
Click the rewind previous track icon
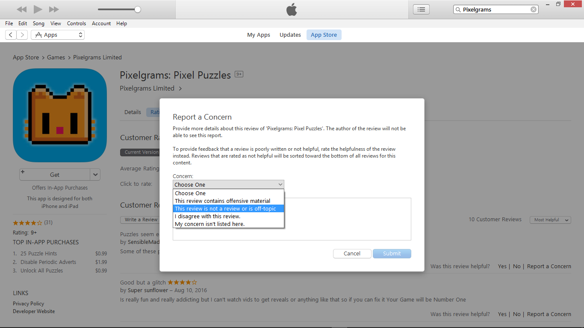22,9
